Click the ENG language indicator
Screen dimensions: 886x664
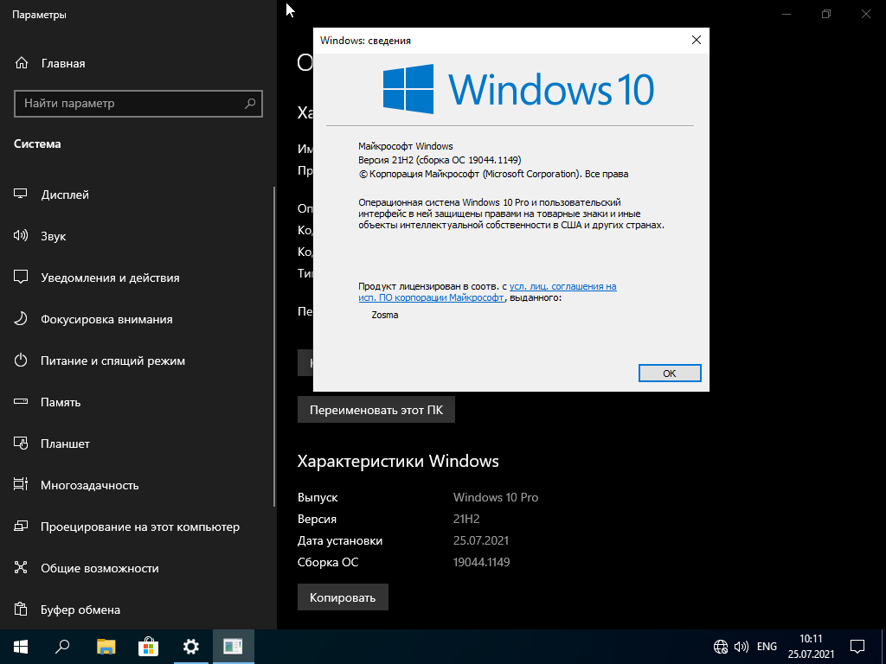click(x=767, y=646)
